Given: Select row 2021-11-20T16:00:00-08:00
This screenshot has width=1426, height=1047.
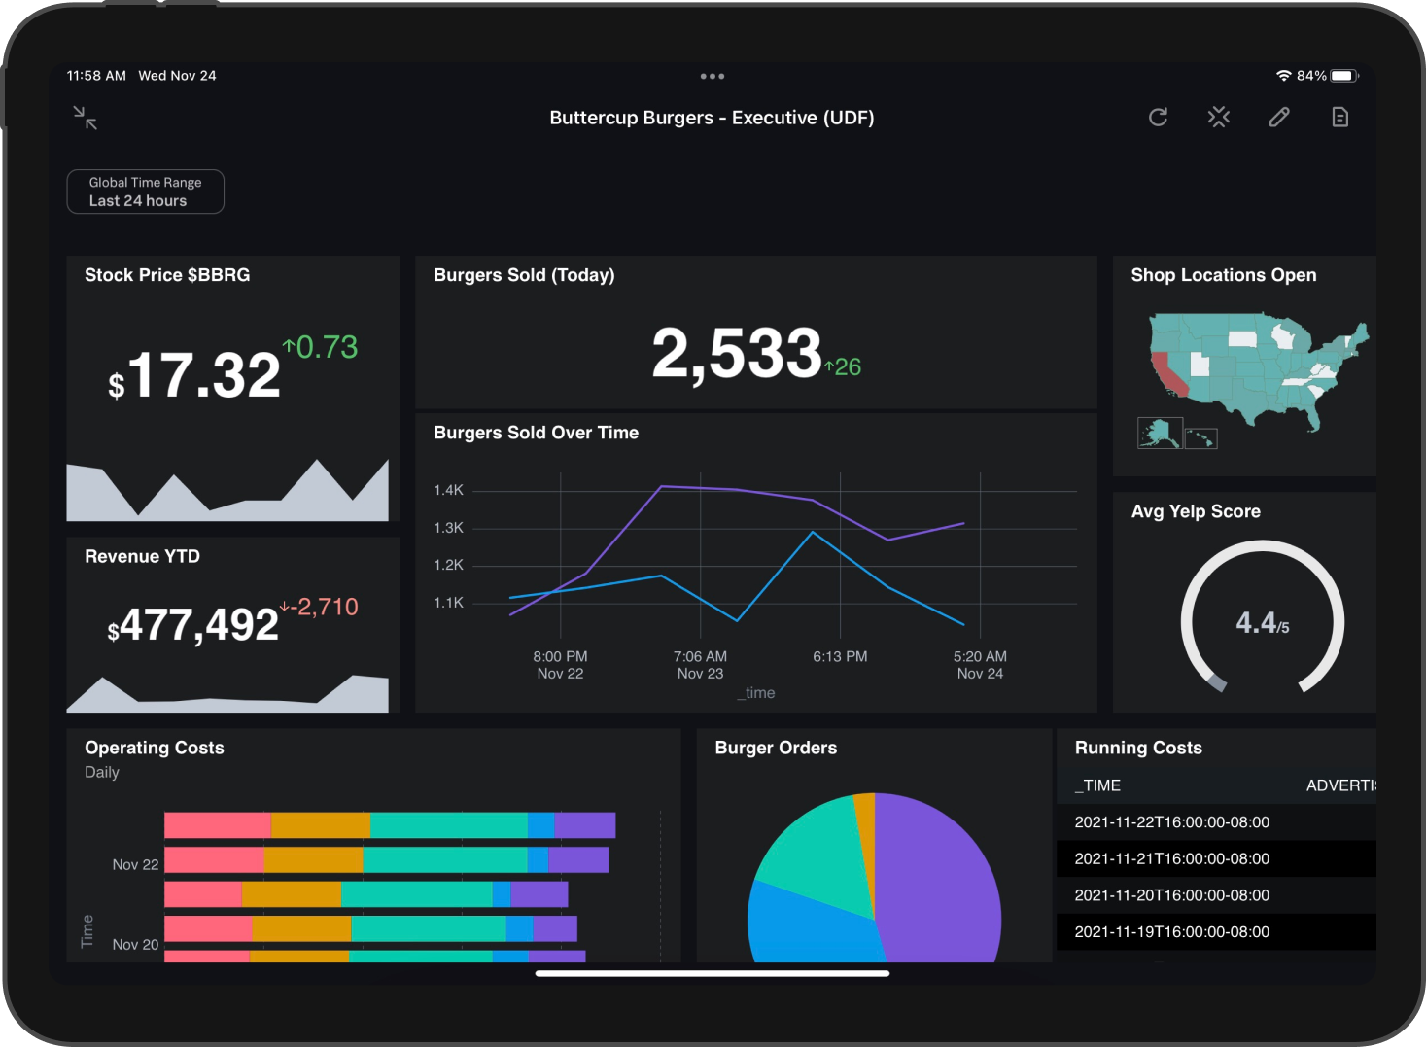Looking at the screenshot, I should (x=1216, y=895).
